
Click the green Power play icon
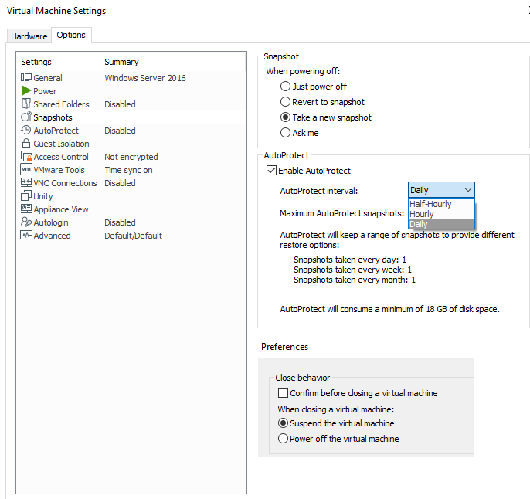coord(26,90)
